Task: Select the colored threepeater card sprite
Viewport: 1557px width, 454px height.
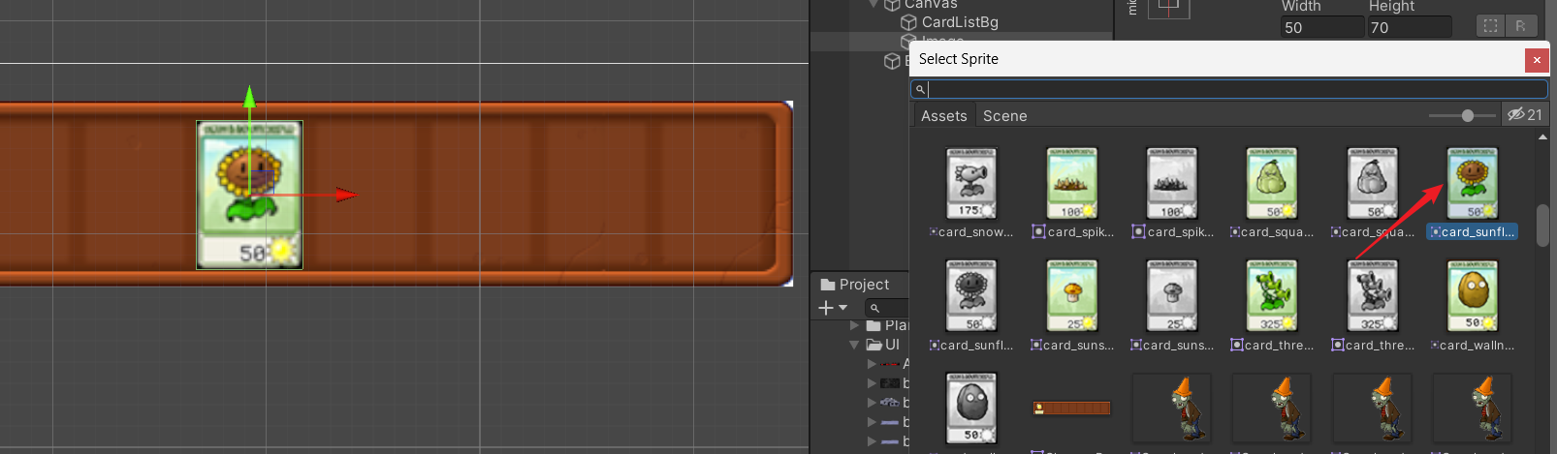Action: tap(1272, 296)
